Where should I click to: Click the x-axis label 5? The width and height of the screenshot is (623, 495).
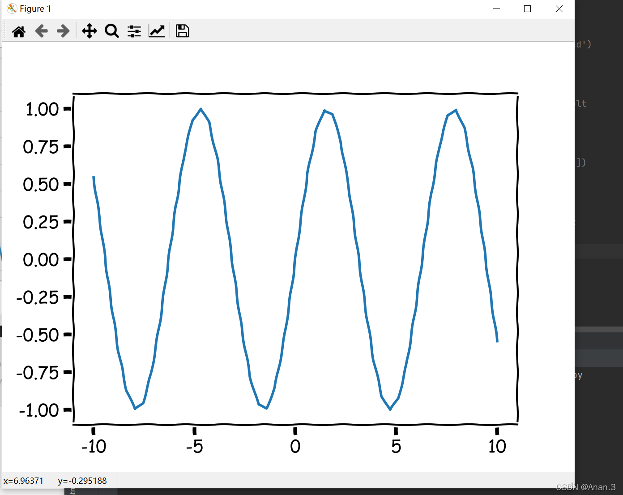click(x=396, y=446)
